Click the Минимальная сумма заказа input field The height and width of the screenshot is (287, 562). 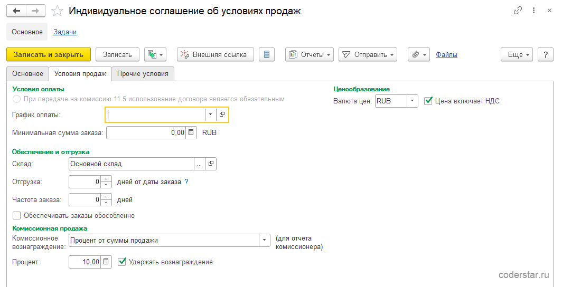click(x=146, y=133)
